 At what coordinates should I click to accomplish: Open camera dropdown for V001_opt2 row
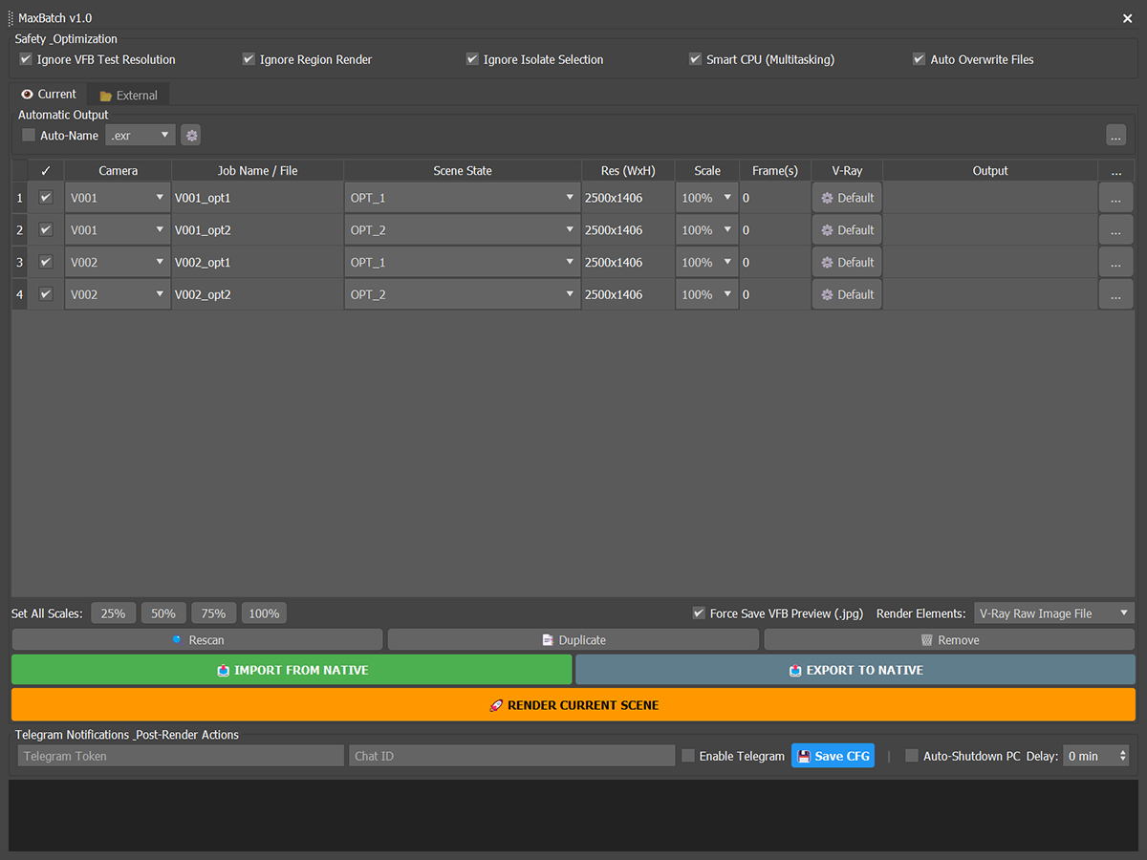click(x=118, y=230)
